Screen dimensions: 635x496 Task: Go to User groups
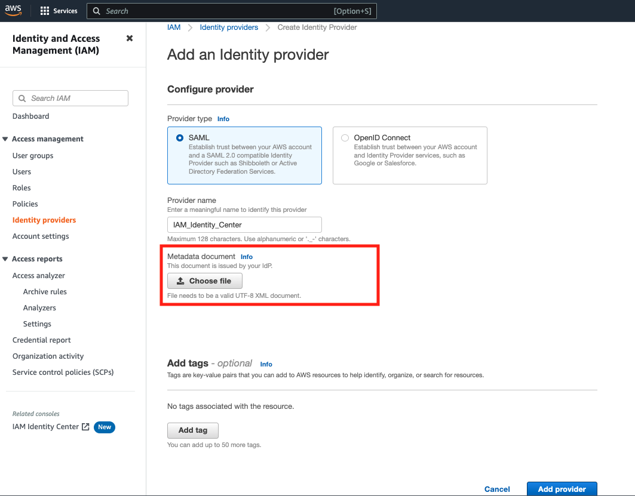33,156
